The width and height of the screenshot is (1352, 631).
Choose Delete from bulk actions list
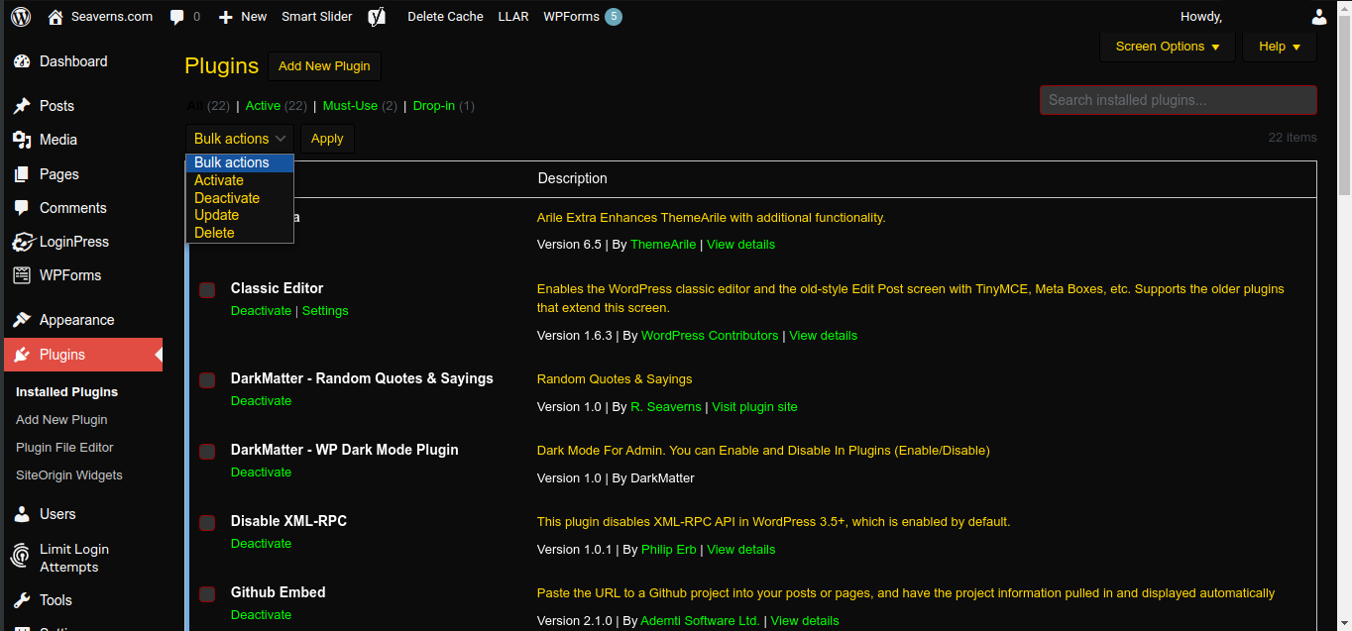click(240, 233)
